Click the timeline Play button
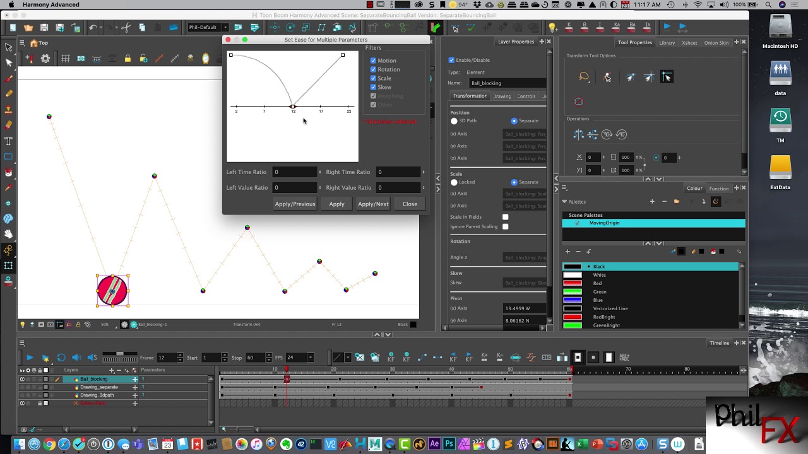Viewport: 808px width, 454px height. (x=30, y=358)
